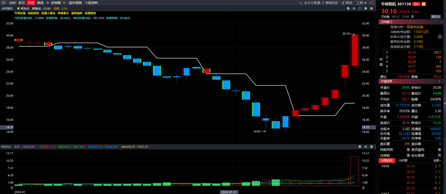Activate the 画线 drawing pencil tool
446x194 pixels.
point(348,2)
